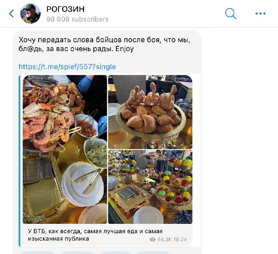The height and width of the screenshot is (254, 278).
Task: View the fruit dessert buffet photo
Action: pyautogui.click(x=150, y=187)
